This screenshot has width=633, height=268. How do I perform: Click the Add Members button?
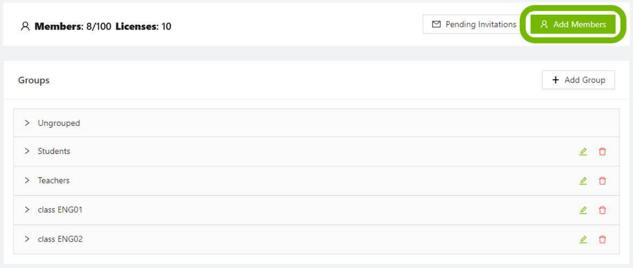pos(573,24)
